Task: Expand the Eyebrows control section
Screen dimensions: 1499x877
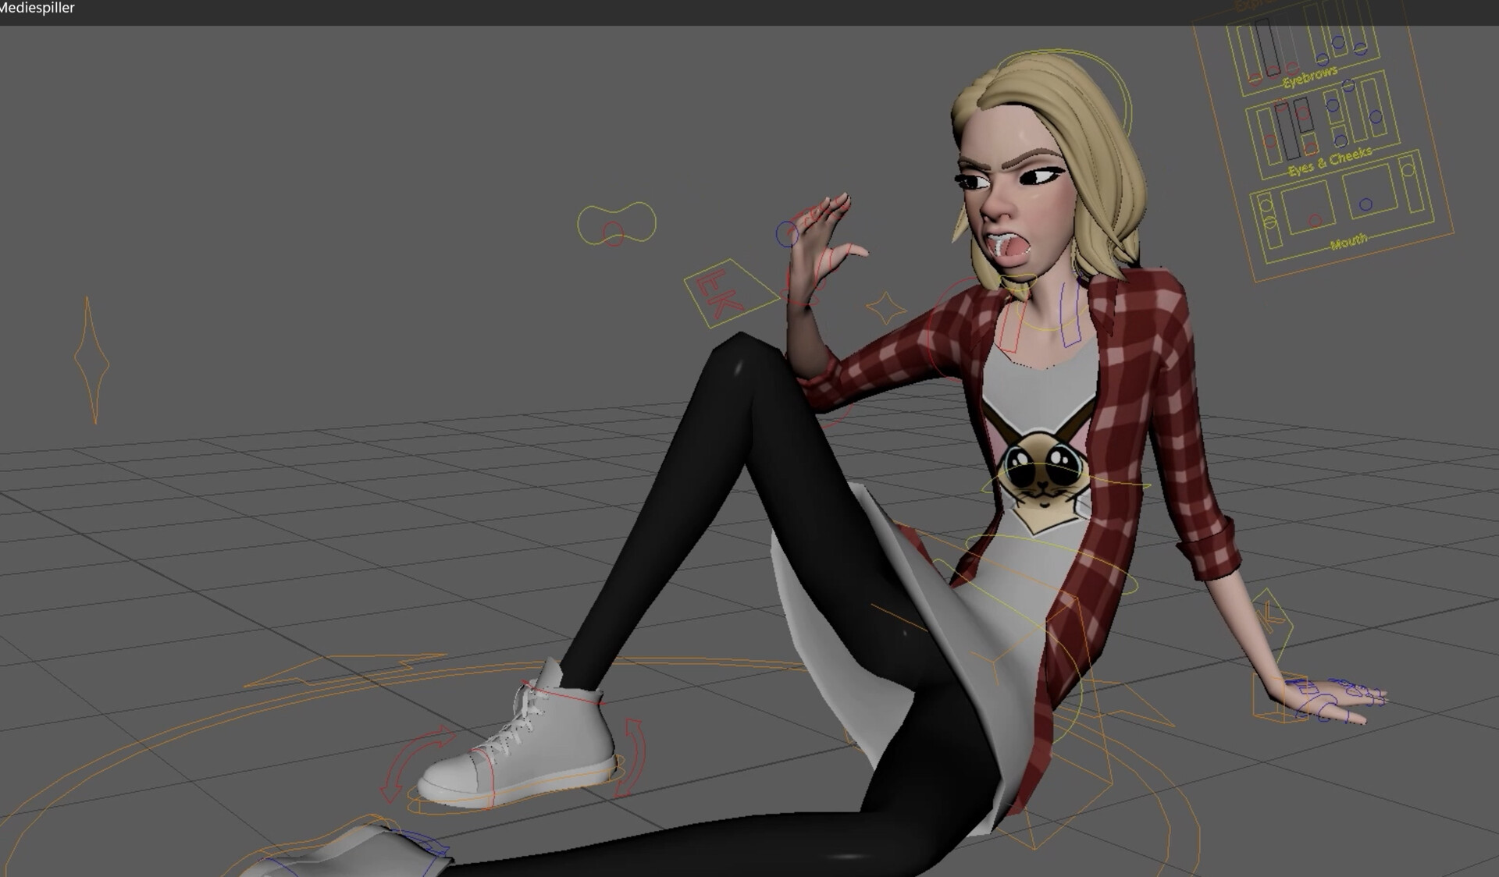Action: (x=1308, y=80)
